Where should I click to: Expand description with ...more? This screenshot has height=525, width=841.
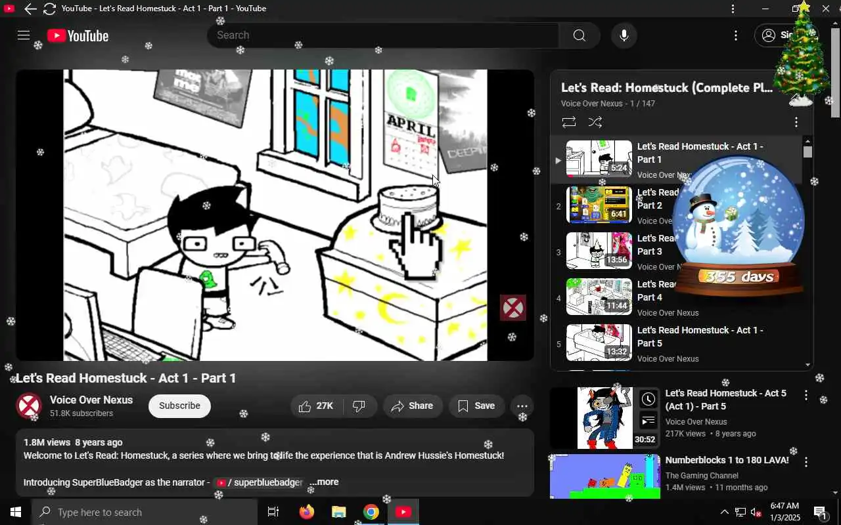click(x=325, y=482)
